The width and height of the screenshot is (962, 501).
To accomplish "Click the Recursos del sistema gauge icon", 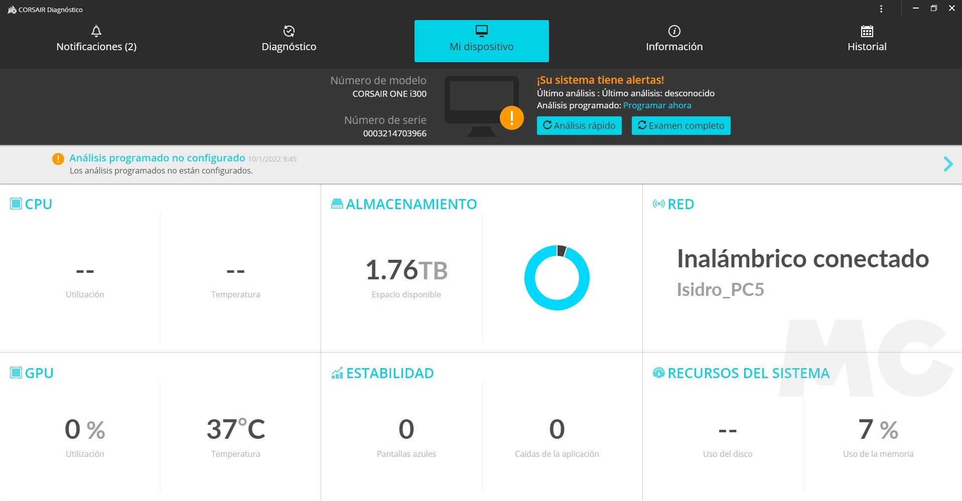I will pos(658,373).
